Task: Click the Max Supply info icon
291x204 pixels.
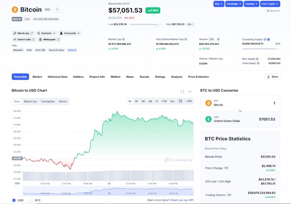Action: [x=257, y=59]
